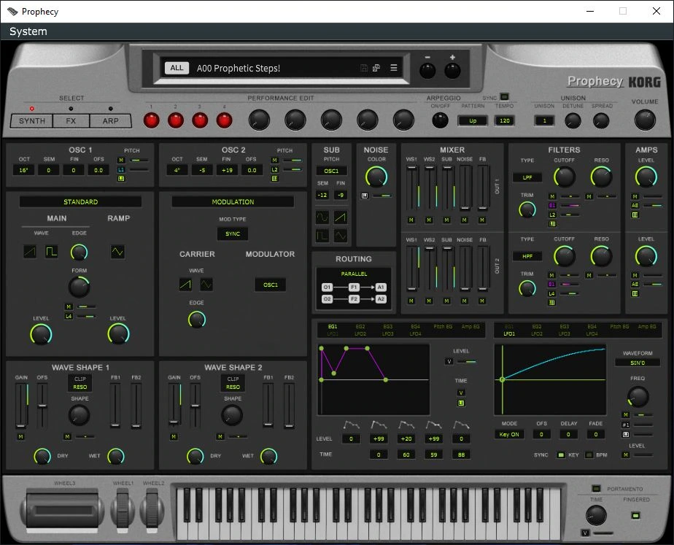Select OSC 1 main sawtooth wave icon
This screenshot has width=674, height=545.
(30, 252)
